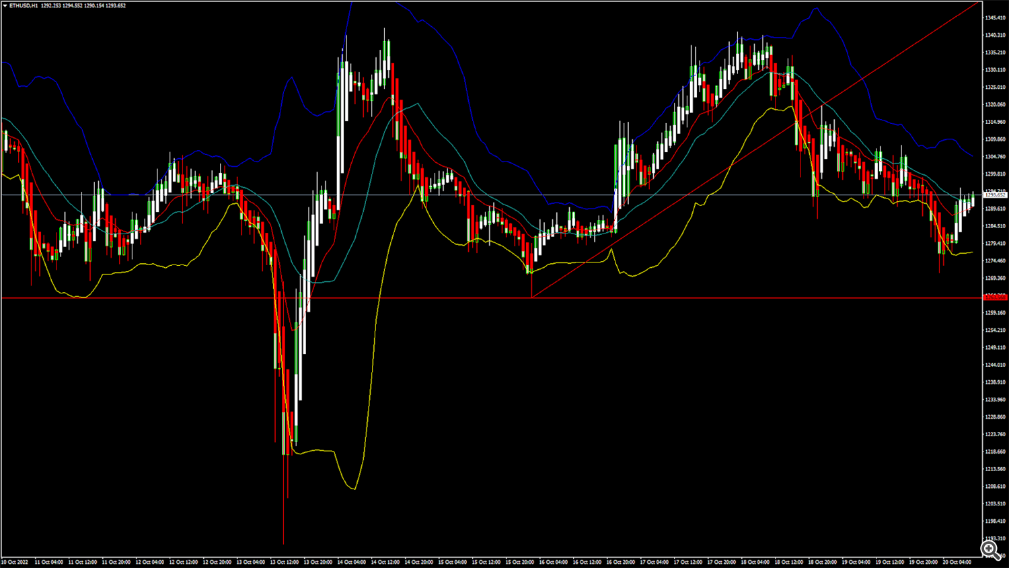This screenshot has width=1009, height=568.
Task: Click the magnifier zoom icon
Action: [x=990, y=550]
